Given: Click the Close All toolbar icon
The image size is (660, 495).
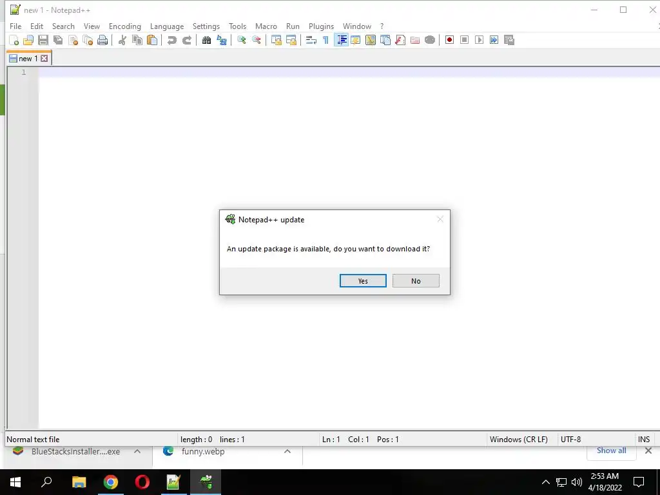Looking at the screenshot, I should (x=88, y=40).
